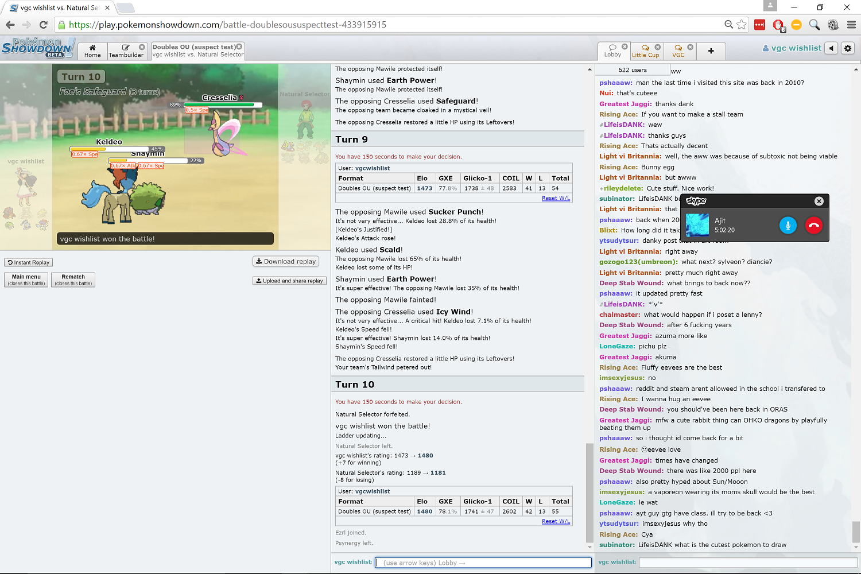This screenshot has width=861, height=574.
Task: Click the Main menu button
Action: (x=26, y=280)
